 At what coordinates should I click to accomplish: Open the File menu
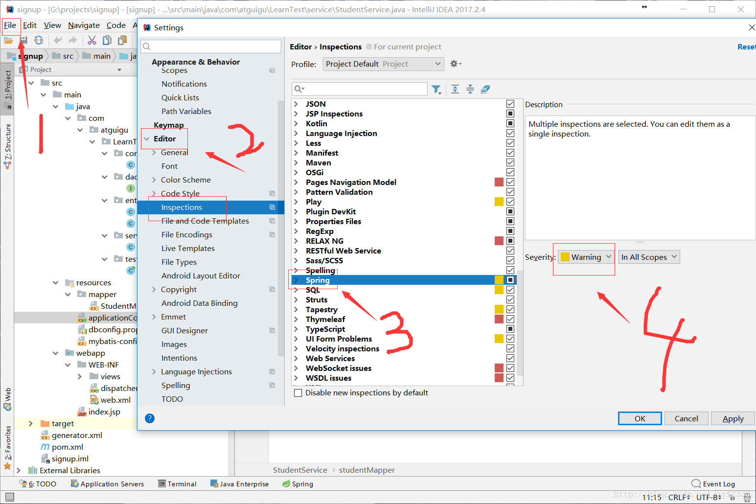click(10, 25)
